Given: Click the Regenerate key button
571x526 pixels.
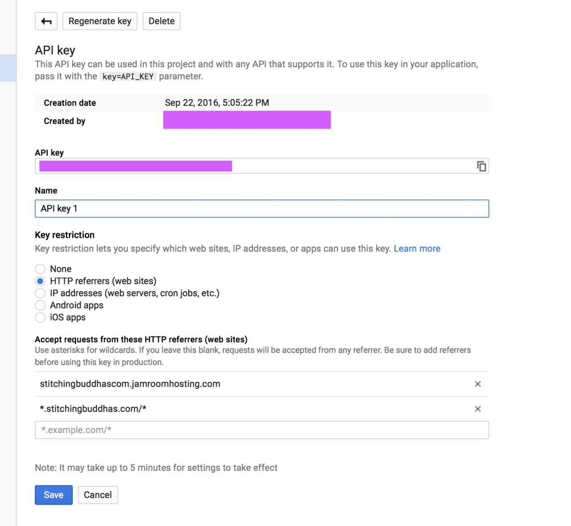Looking at the screenshot, I should coord(100,21).
